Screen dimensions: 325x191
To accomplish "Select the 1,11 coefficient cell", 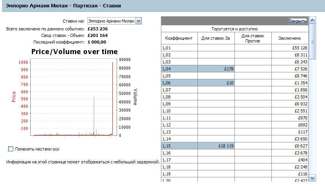I will (179, 118).
